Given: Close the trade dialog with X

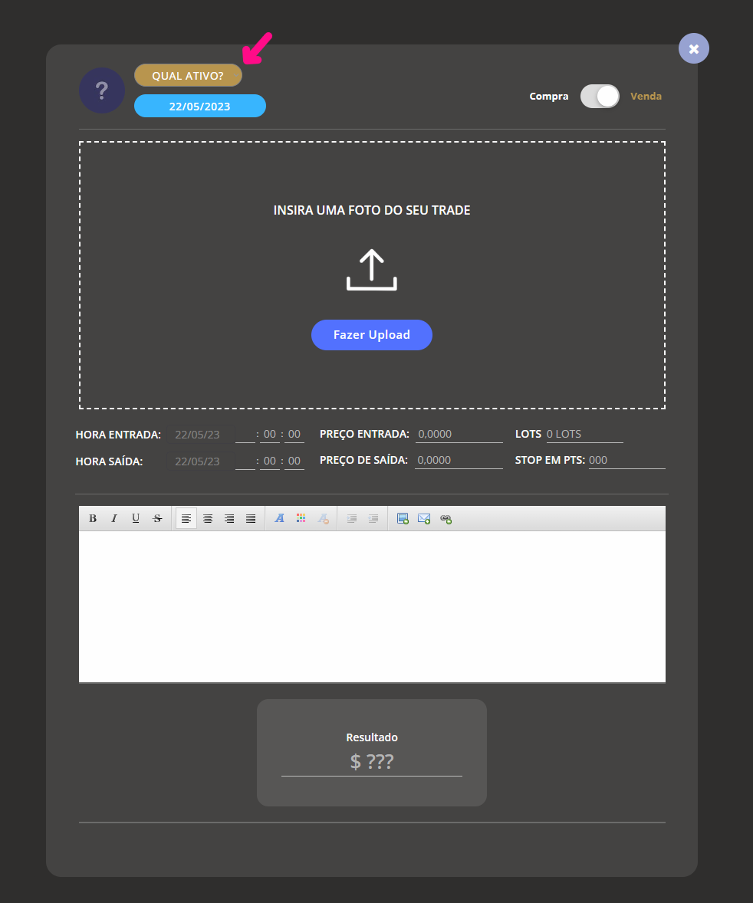Looking at the screenshot, I should coord(694,48).
